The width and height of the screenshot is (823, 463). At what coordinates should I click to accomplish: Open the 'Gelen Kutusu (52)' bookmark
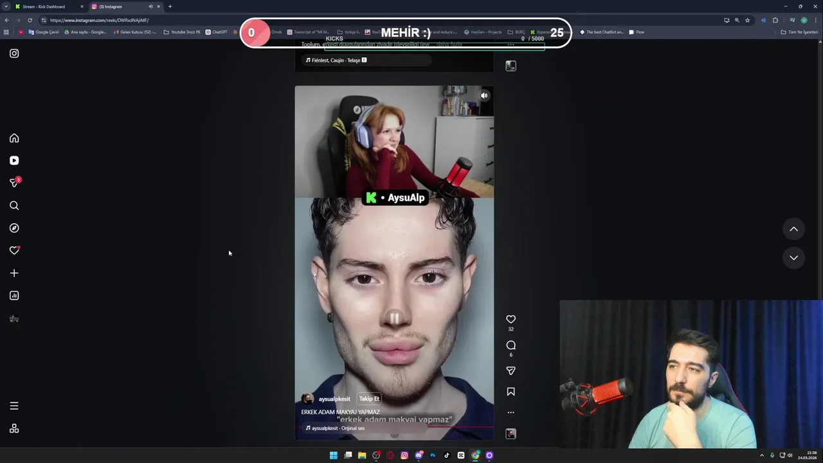pos(135,32)
